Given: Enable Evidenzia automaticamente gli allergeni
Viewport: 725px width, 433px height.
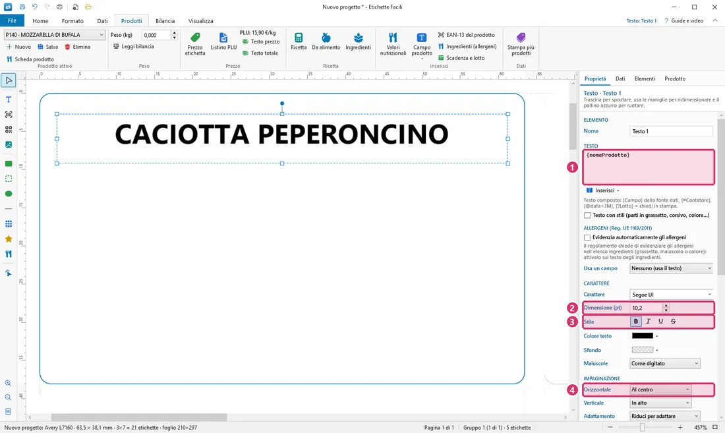Looking at the screenshot, I should (587, 237).
